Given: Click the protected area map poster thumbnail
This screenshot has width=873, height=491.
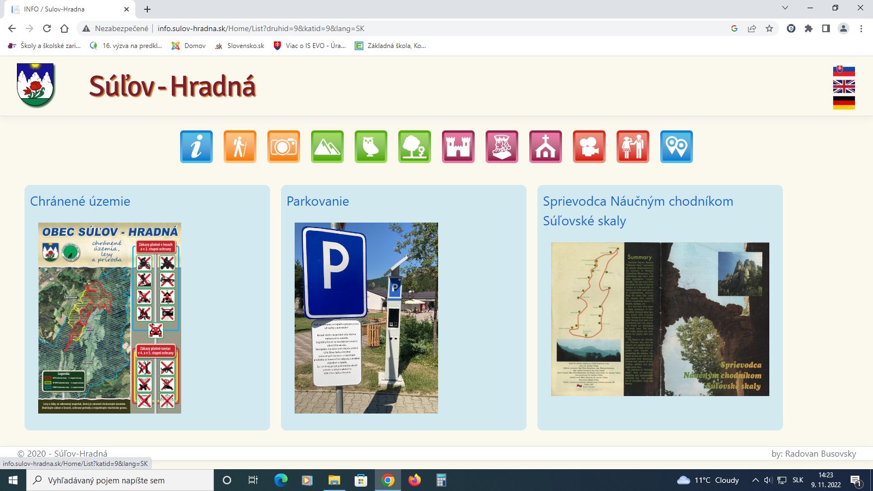Looking at the screenshot, I should click(110, 318).
